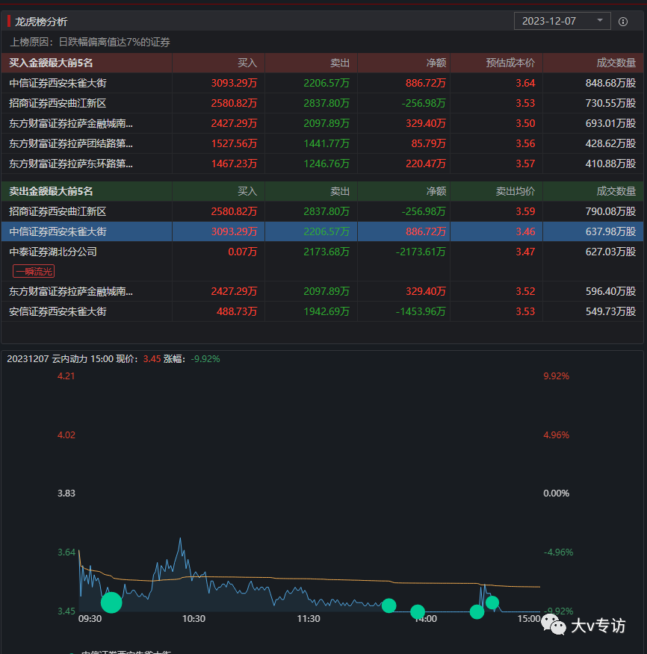647x654 pixels.
Task: Click the 上榜原因 reason text line
Action: 90,42
